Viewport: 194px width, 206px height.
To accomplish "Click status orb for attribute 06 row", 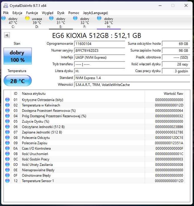I will (7, 127).
